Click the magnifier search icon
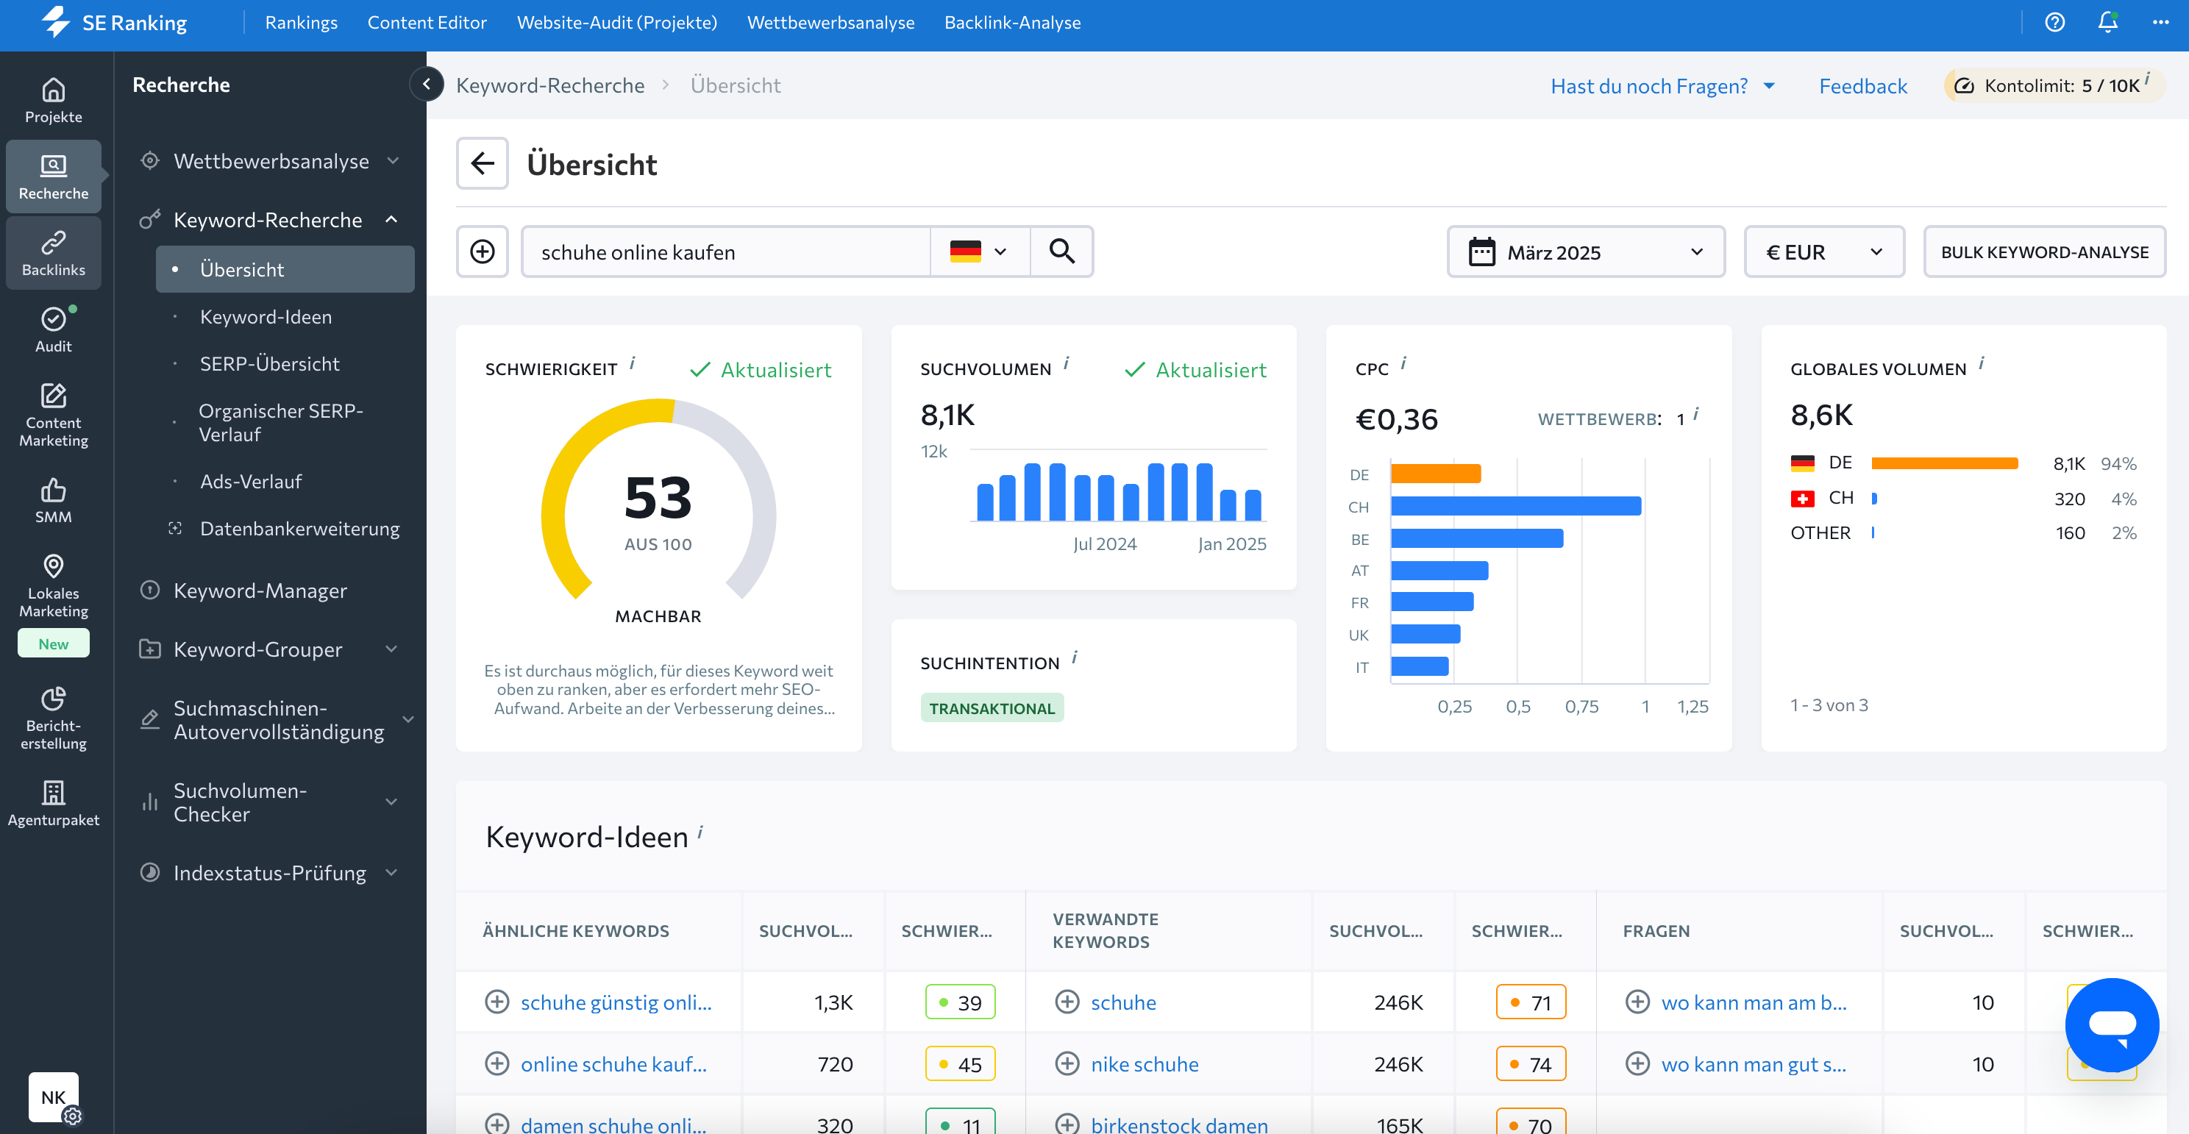Viewport: 2189px width, 1134px height. [x=1061, y=252]
